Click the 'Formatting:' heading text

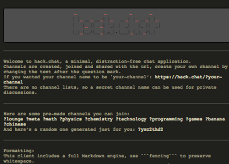click(x=19, y=150)
